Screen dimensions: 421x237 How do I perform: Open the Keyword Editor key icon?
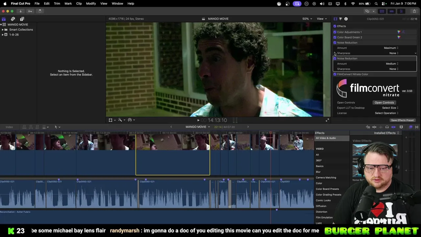point(30,11)
